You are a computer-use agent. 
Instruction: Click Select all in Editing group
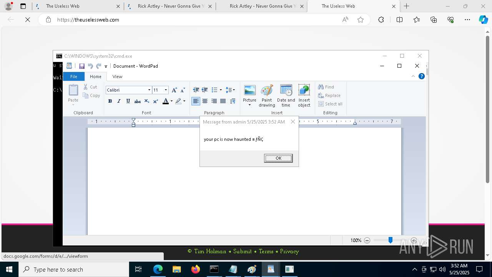[x=330, y=104]
